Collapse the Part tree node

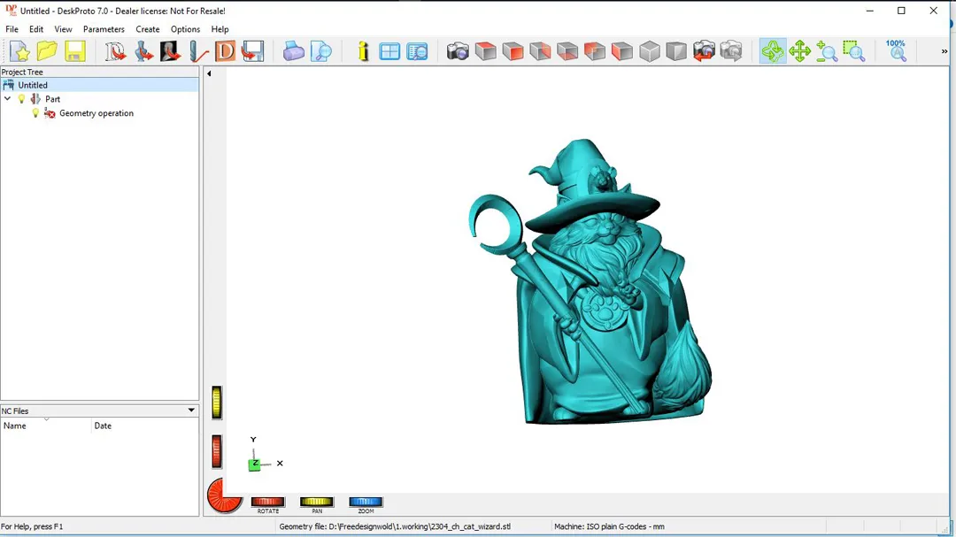7,99
